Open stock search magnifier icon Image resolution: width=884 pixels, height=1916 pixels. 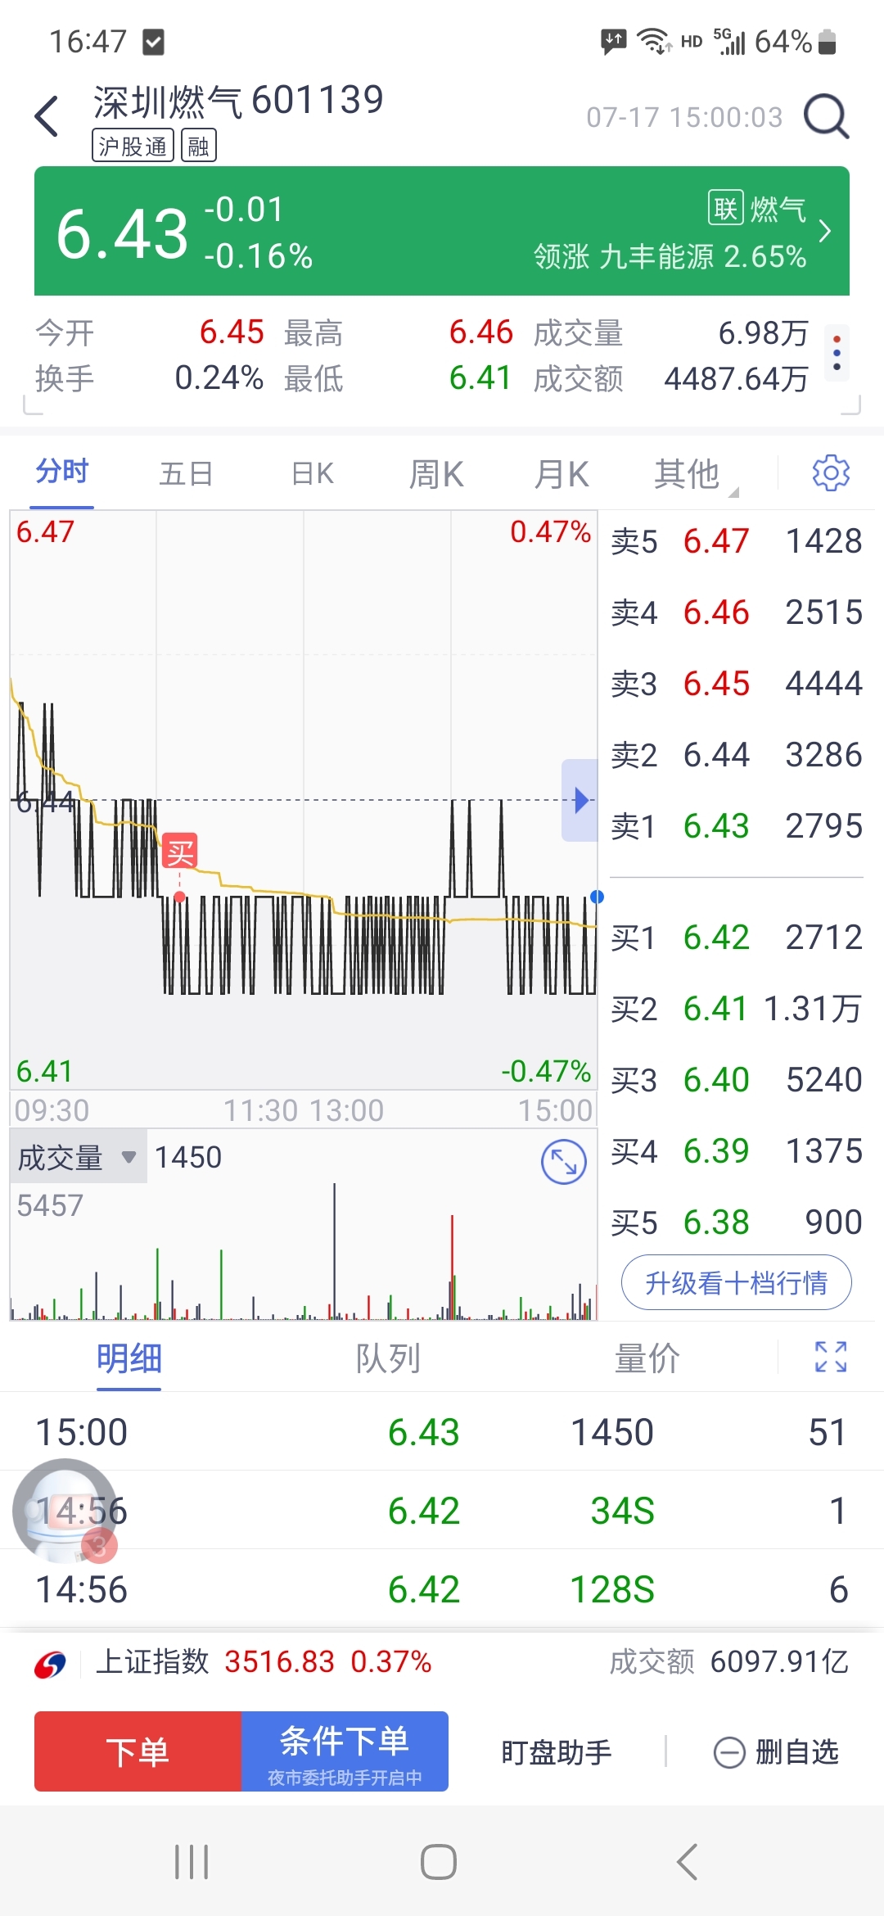[827, 116]
